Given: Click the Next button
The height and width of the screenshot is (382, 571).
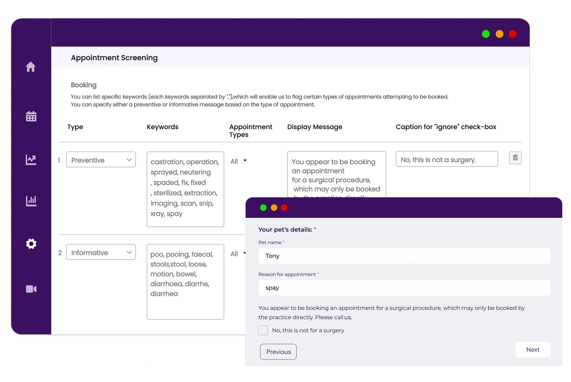Looking at the screenshot, I should click(533, 349).
